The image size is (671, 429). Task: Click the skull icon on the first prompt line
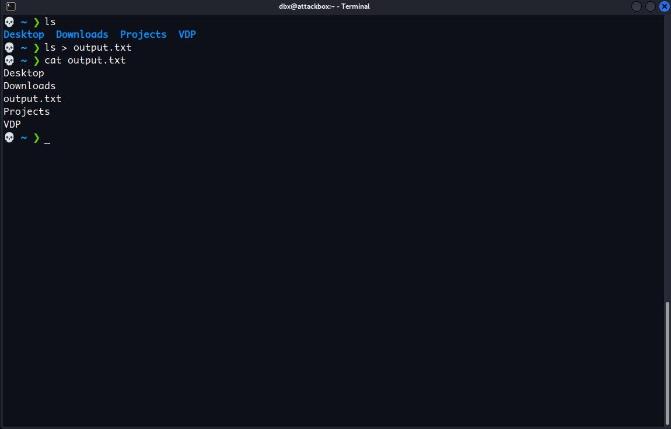pos(9,22)
